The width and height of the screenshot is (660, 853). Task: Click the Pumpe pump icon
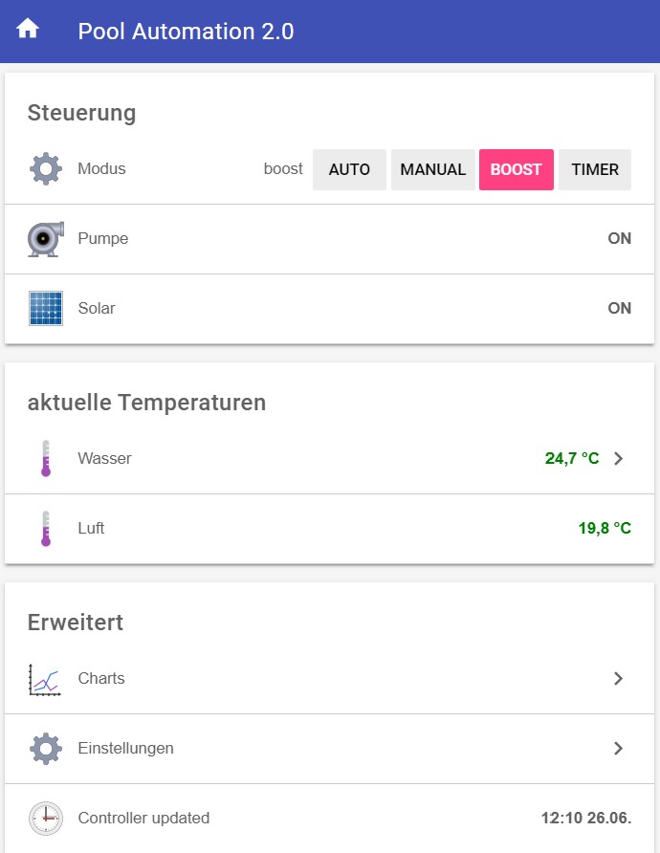click(x=46, y=239)
